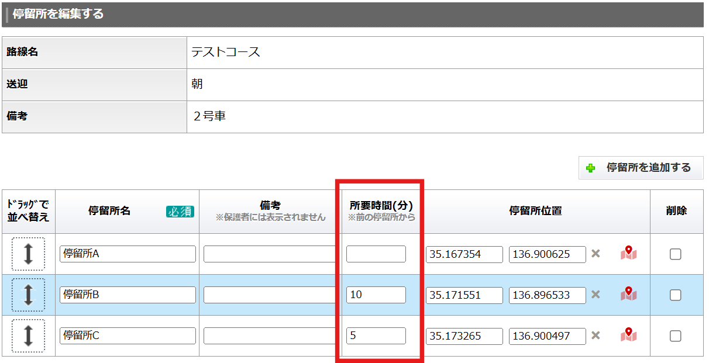
Task: Click the 送迎 row label
Action: point(17,84)
